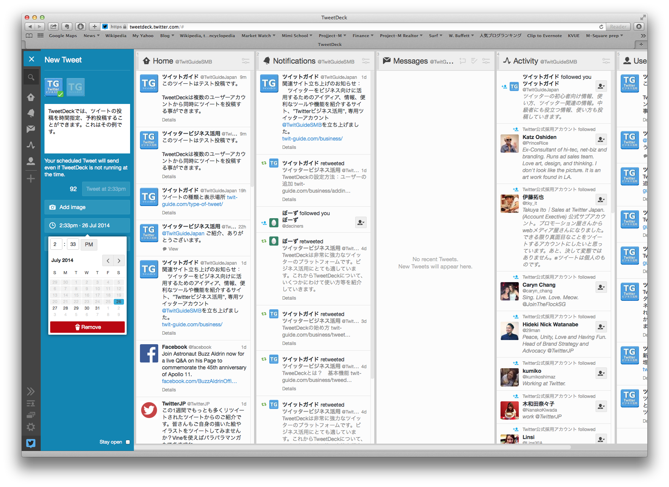The image size is (669, 487).
Task: Jump to User column via sidebar person icon
Action: point(31,161)
